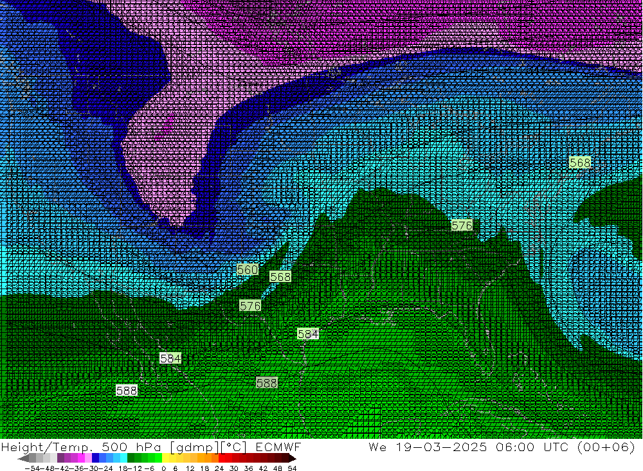Click the 576 label below the 560 label
This screenshot has width=643, height=471.
(x=249, y=306)
